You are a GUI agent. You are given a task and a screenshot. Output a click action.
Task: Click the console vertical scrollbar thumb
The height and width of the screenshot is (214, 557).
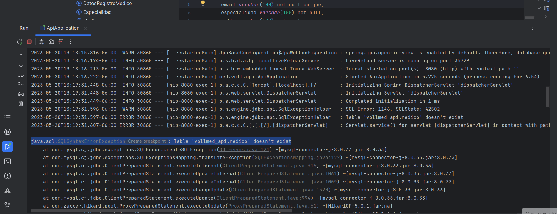(547, 97)
